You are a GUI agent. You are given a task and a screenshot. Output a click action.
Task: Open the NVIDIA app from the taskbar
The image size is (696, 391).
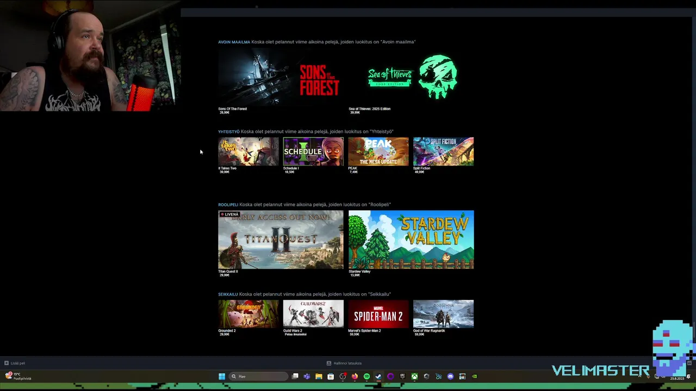(x=474, y=376)
